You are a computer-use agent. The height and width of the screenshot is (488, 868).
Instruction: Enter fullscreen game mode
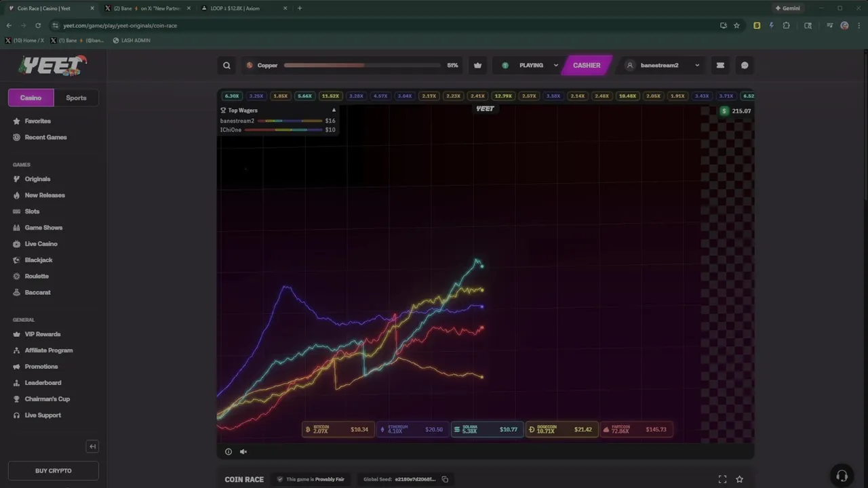coord(722,479)
